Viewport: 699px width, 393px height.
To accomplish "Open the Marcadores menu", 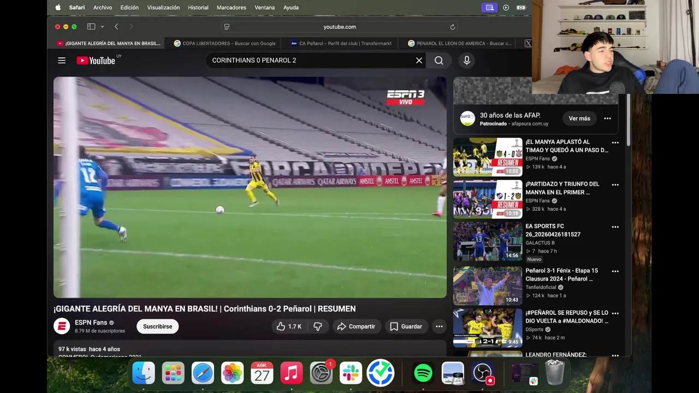I will pyautogui.click(x=232, y=8).
